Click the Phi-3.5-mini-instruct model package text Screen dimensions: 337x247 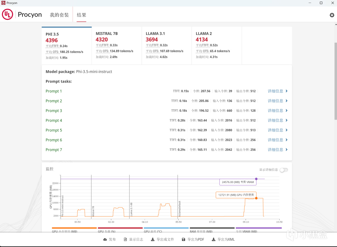tap(94, 72)
